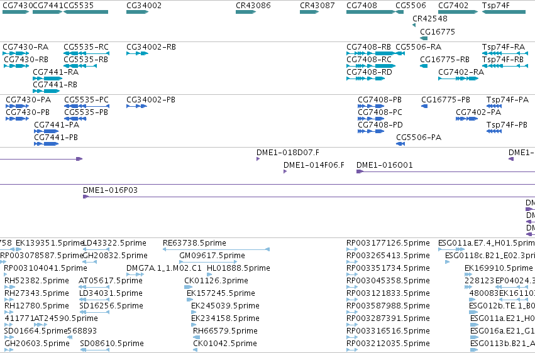Select BAC end DME1-014F06.F
Image resolution: width=535 pixels, height=353 pixels.
(314, 165)
